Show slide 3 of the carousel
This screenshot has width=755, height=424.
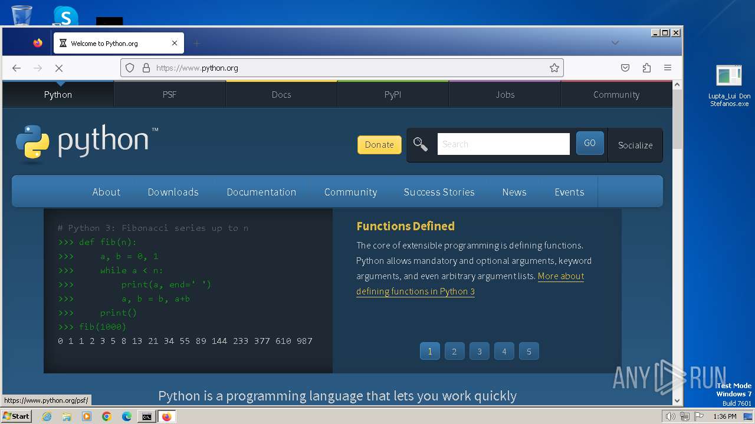(480, 352)
